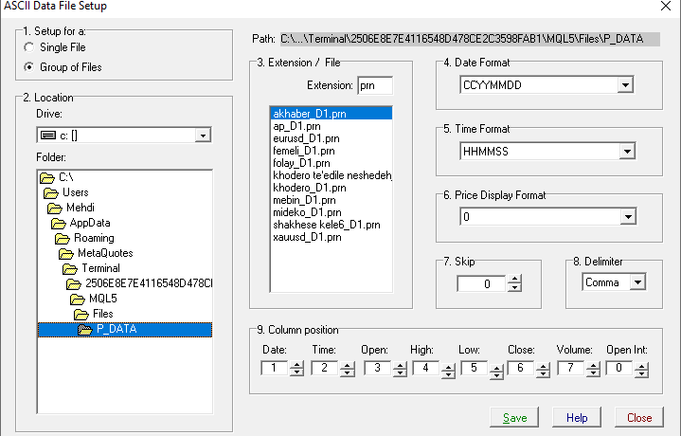Decrease the Close column position
Screen dimensions: 681x436
[x=543, y=373]
